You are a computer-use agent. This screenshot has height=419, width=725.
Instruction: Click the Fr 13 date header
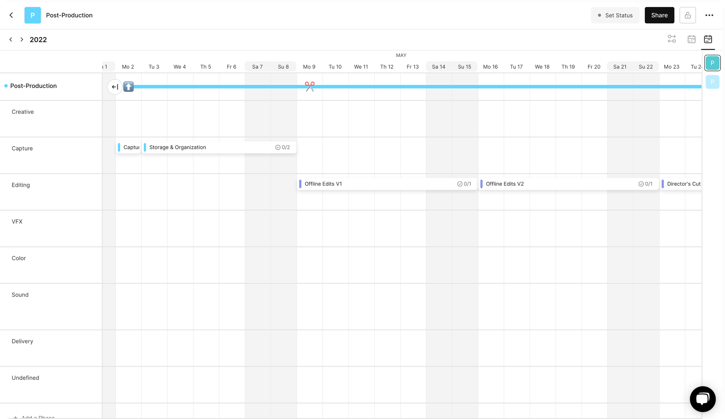pos(413,67)
